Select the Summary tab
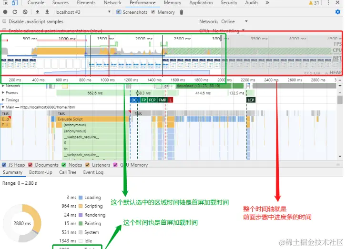Viewport: 346px width, 249px height. click(x=12, y=172)
